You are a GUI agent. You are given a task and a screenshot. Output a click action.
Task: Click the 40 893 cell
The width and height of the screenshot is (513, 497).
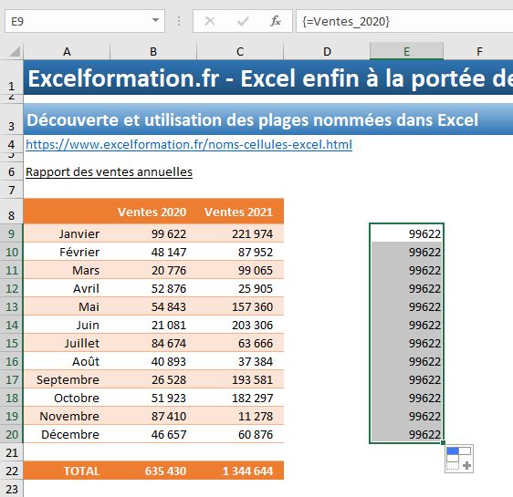coord(153,361)
